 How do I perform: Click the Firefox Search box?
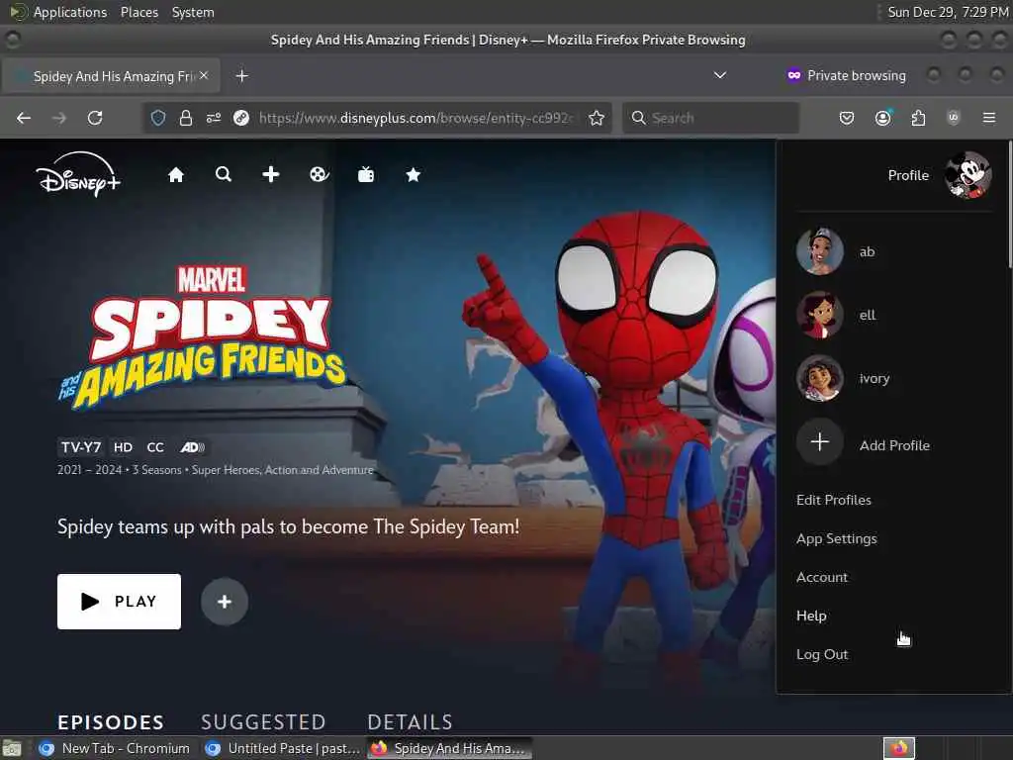click(x=710, y=118)
